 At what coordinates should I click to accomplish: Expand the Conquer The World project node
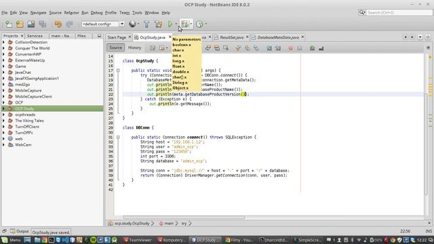[x=3, y=48]
